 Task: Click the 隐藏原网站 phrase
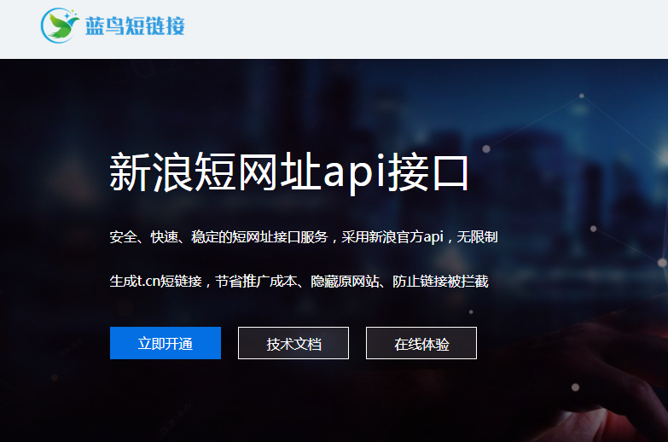click(x=345, y=282)
